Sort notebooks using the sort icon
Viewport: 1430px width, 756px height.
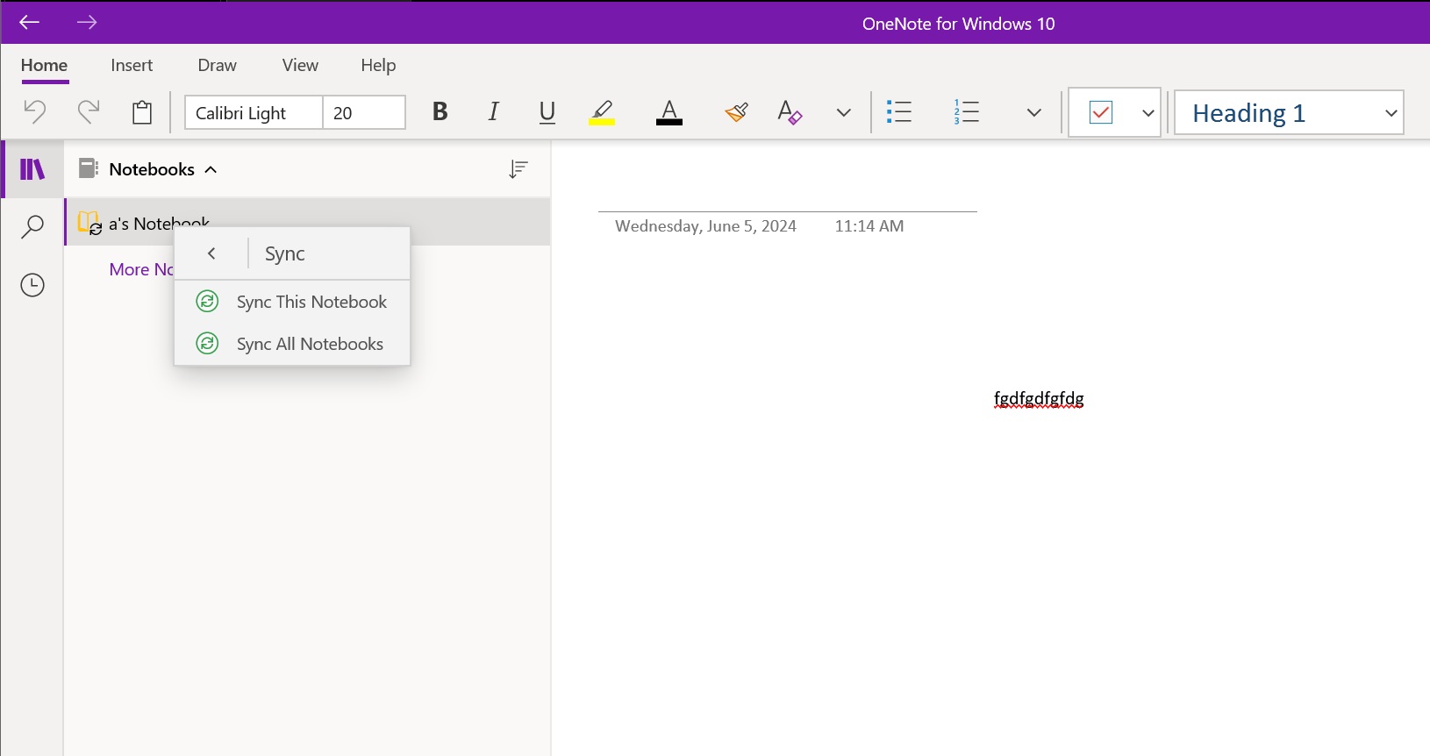[x=518, y=169]
